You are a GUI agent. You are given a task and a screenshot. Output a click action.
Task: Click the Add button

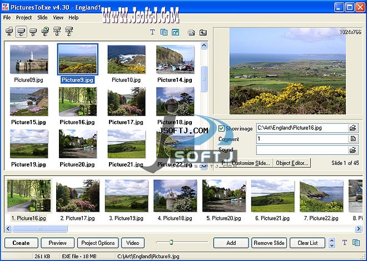(231, 243)
